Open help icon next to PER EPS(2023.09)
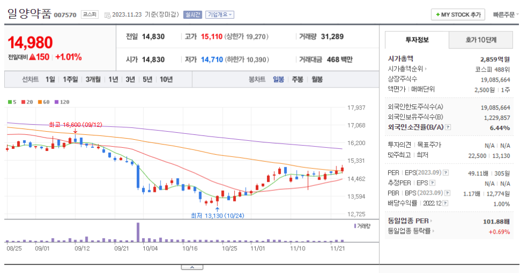The height and width of the screenshot is (273, 520). coord(446,173)
